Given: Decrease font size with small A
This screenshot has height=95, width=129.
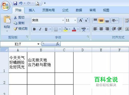Looking at the screenshot, I should point(86,20).
